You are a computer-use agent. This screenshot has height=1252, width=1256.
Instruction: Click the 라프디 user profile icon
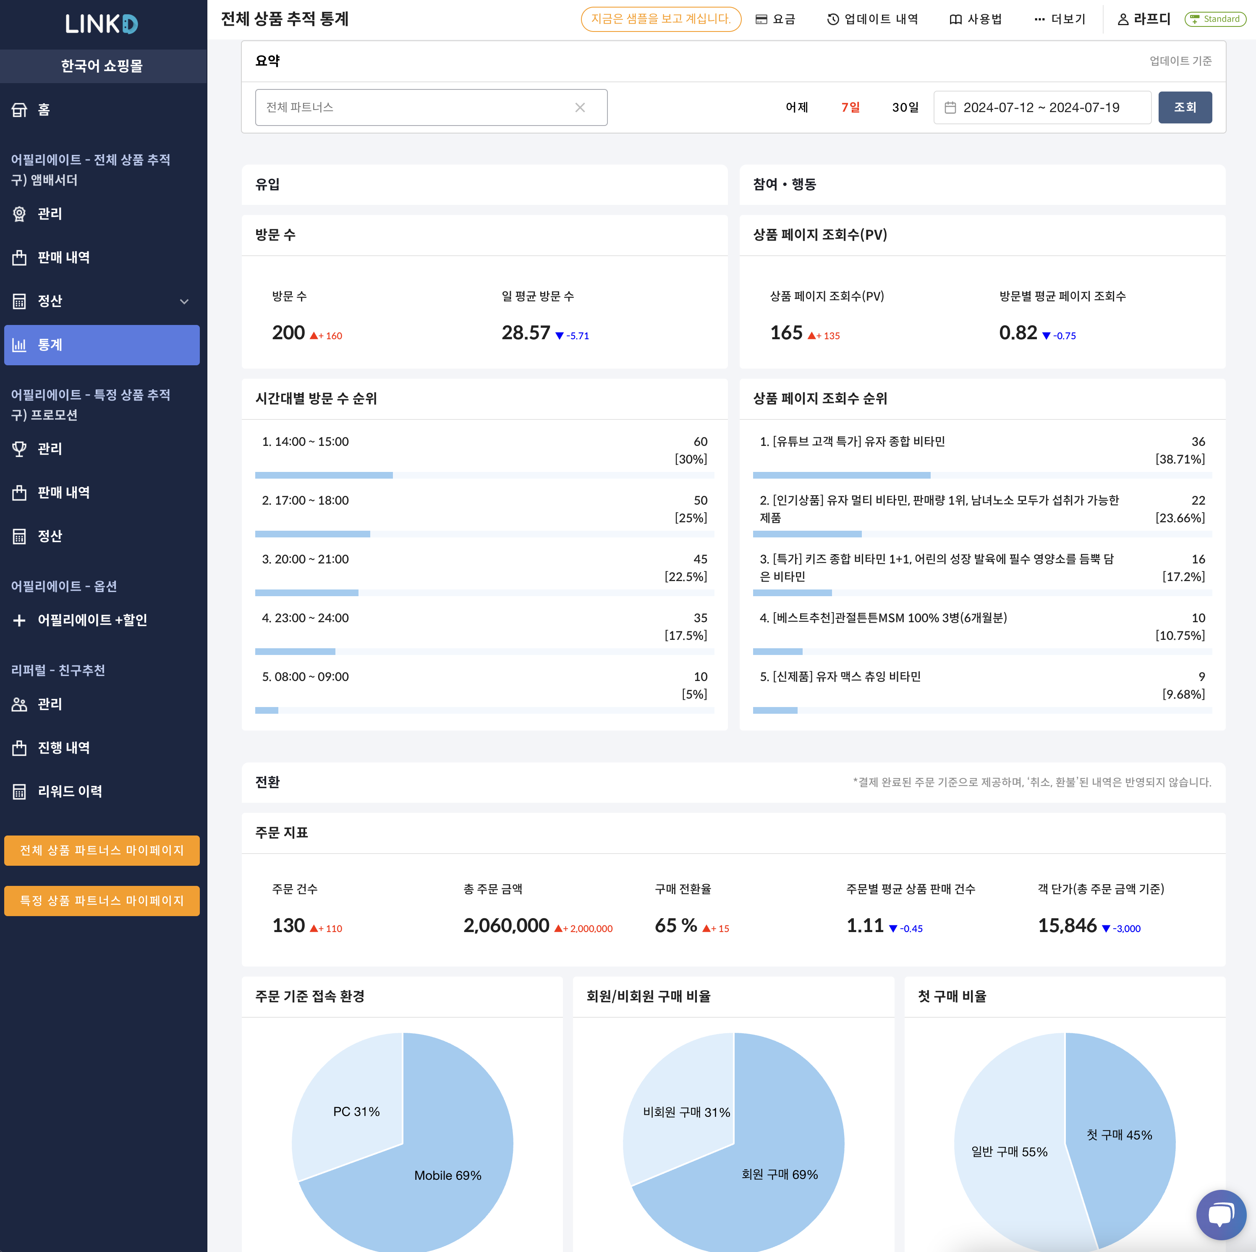(1123, 19)
